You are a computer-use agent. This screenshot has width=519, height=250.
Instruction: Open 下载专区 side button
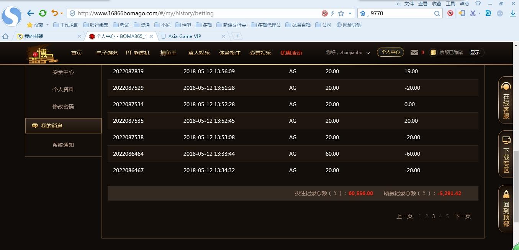pyautogui.click(x=506, y=154)
